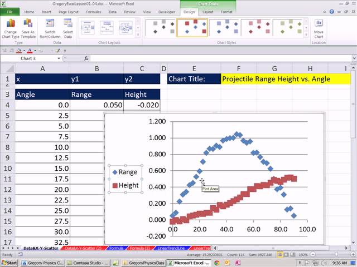
Task: Click the font color button in quick toolbar
Action: point(31,50)
